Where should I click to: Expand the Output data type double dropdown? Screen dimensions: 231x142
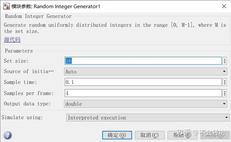(146, 104)
